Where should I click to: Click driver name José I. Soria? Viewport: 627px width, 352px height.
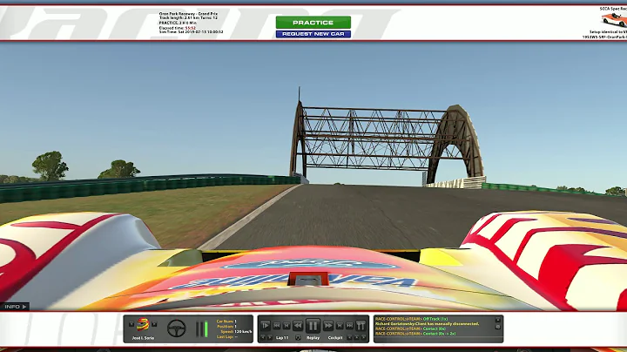(143, 338)
